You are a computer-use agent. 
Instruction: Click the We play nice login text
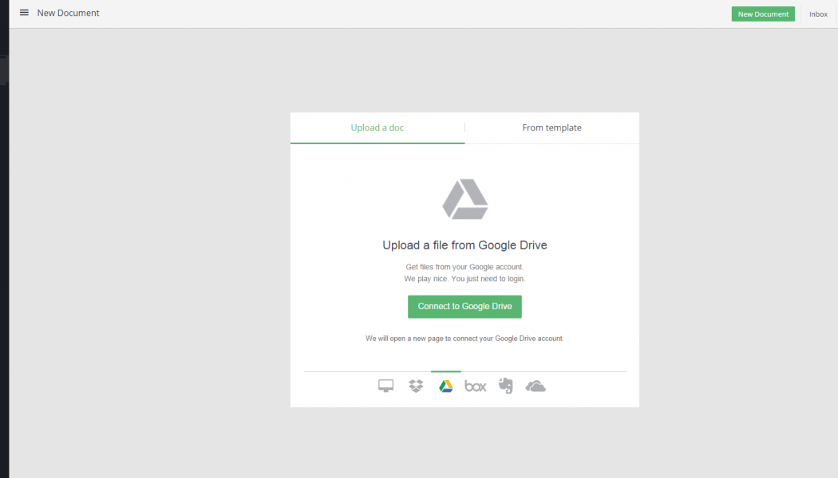464,279
